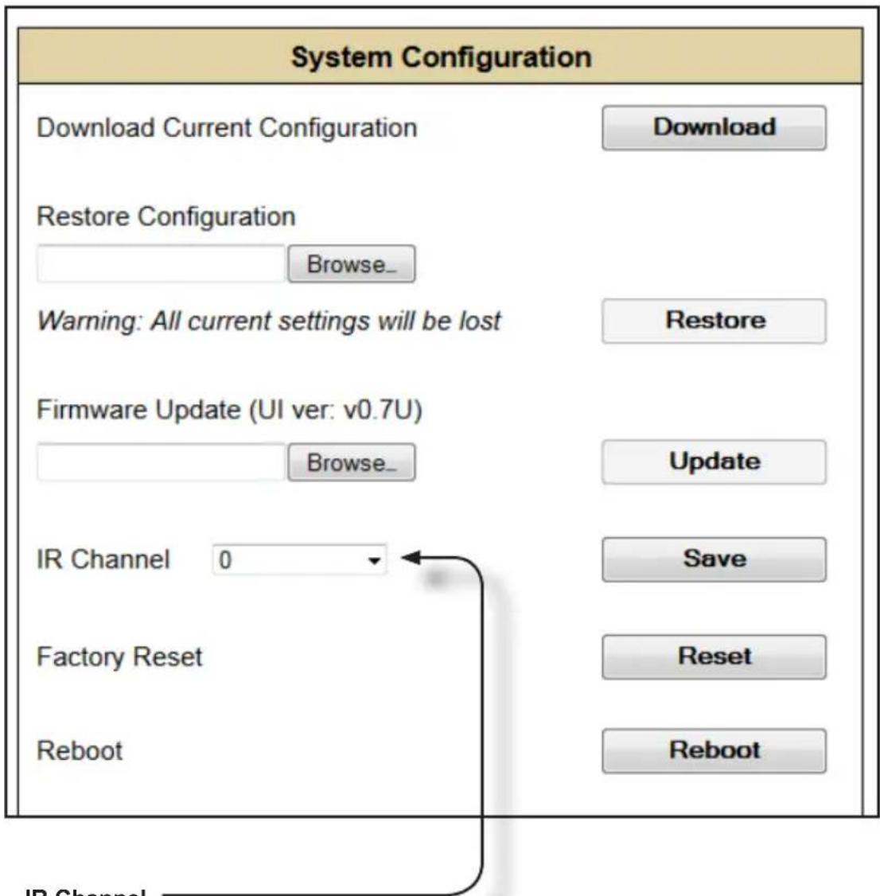Image resolution: width=880 pixels, height=896 pixels.
Task: Click the 'Download Current Configuration' label
Action: coord(227,128)
